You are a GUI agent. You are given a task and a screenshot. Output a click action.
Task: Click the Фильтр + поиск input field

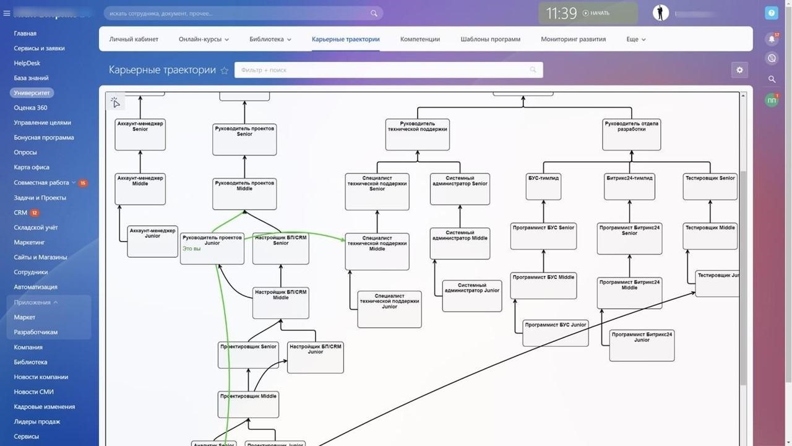pyautogui.click(x=389, y=70)
